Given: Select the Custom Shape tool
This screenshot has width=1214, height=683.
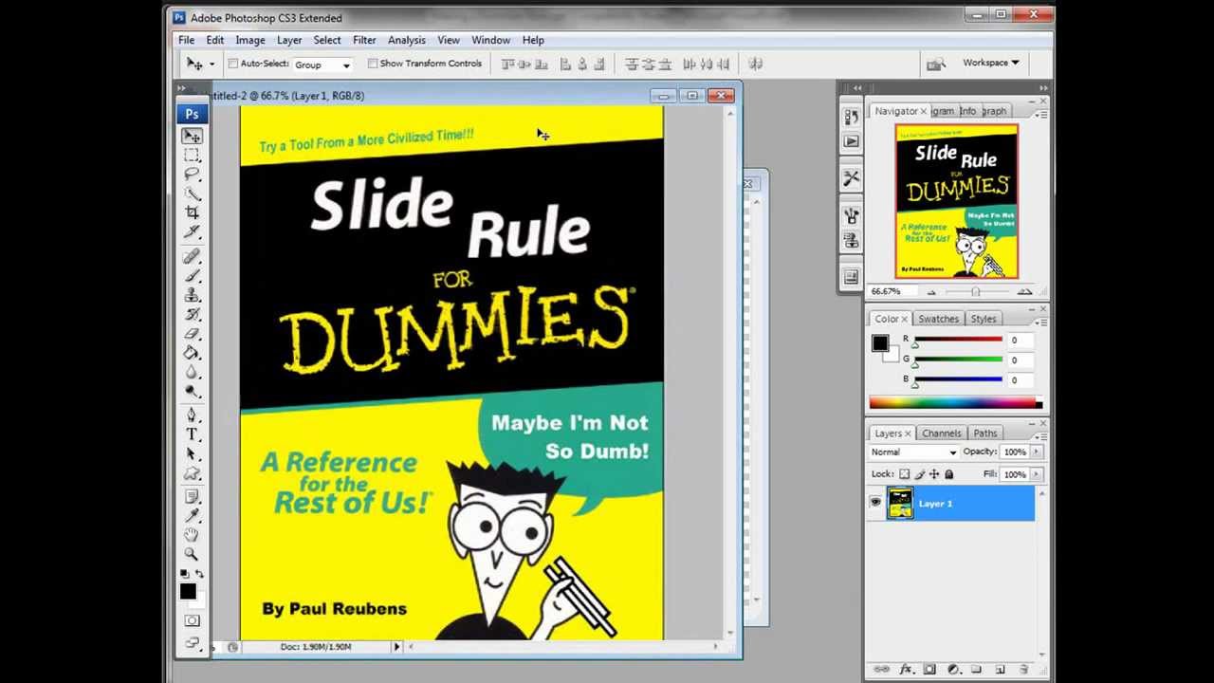Looking at the screenshot, I should tap(192, 472).
